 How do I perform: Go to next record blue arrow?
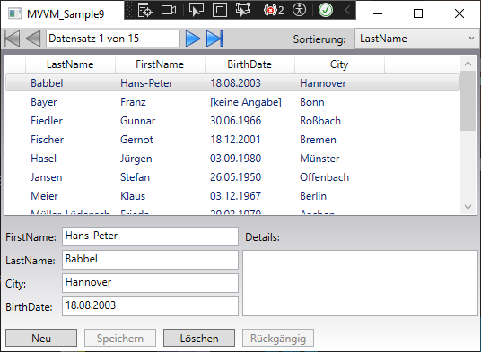pos(193,39)
